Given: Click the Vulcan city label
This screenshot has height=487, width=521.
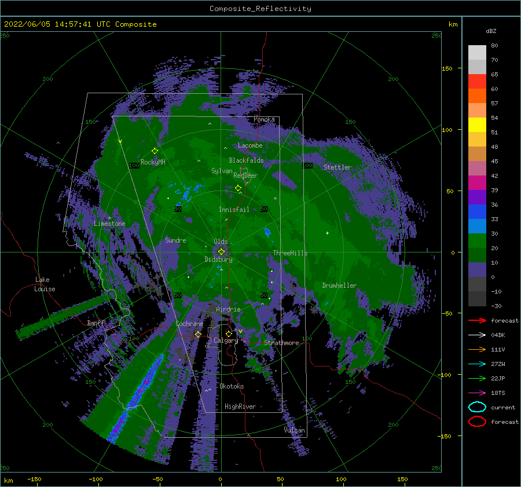Looking at the screenshot, I should (295, 430).
